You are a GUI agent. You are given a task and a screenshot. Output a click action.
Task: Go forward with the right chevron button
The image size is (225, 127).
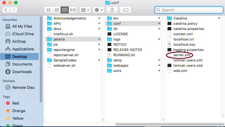coord(14,10)
